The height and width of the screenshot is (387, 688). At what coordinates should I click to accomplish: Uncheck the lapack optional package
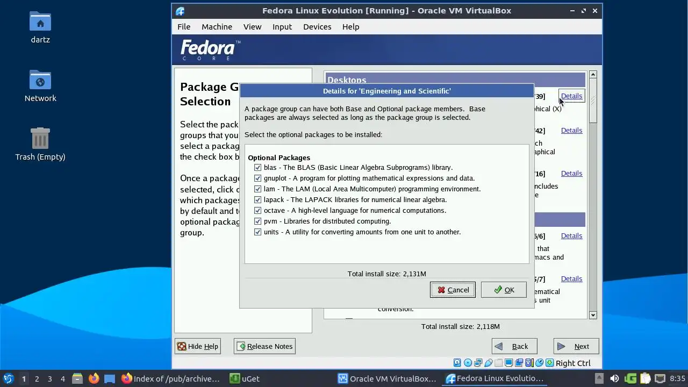tap(257, 199)
